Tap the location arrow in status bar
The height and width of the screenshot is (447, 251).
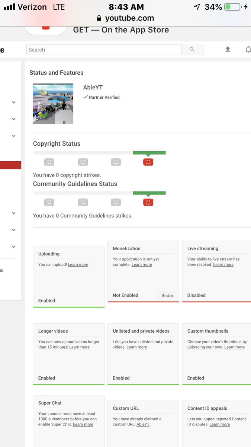pos(197,7)
